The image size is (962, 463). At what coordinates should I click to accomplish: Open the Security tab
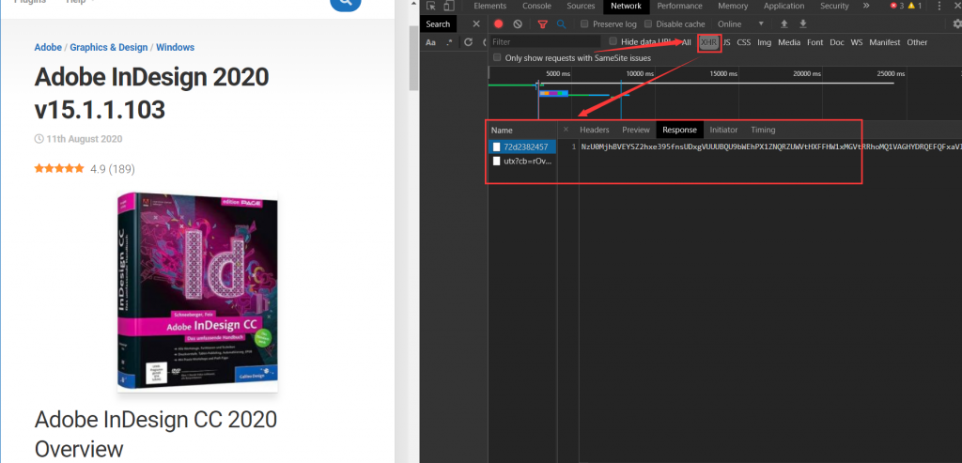tap(834, 7)
